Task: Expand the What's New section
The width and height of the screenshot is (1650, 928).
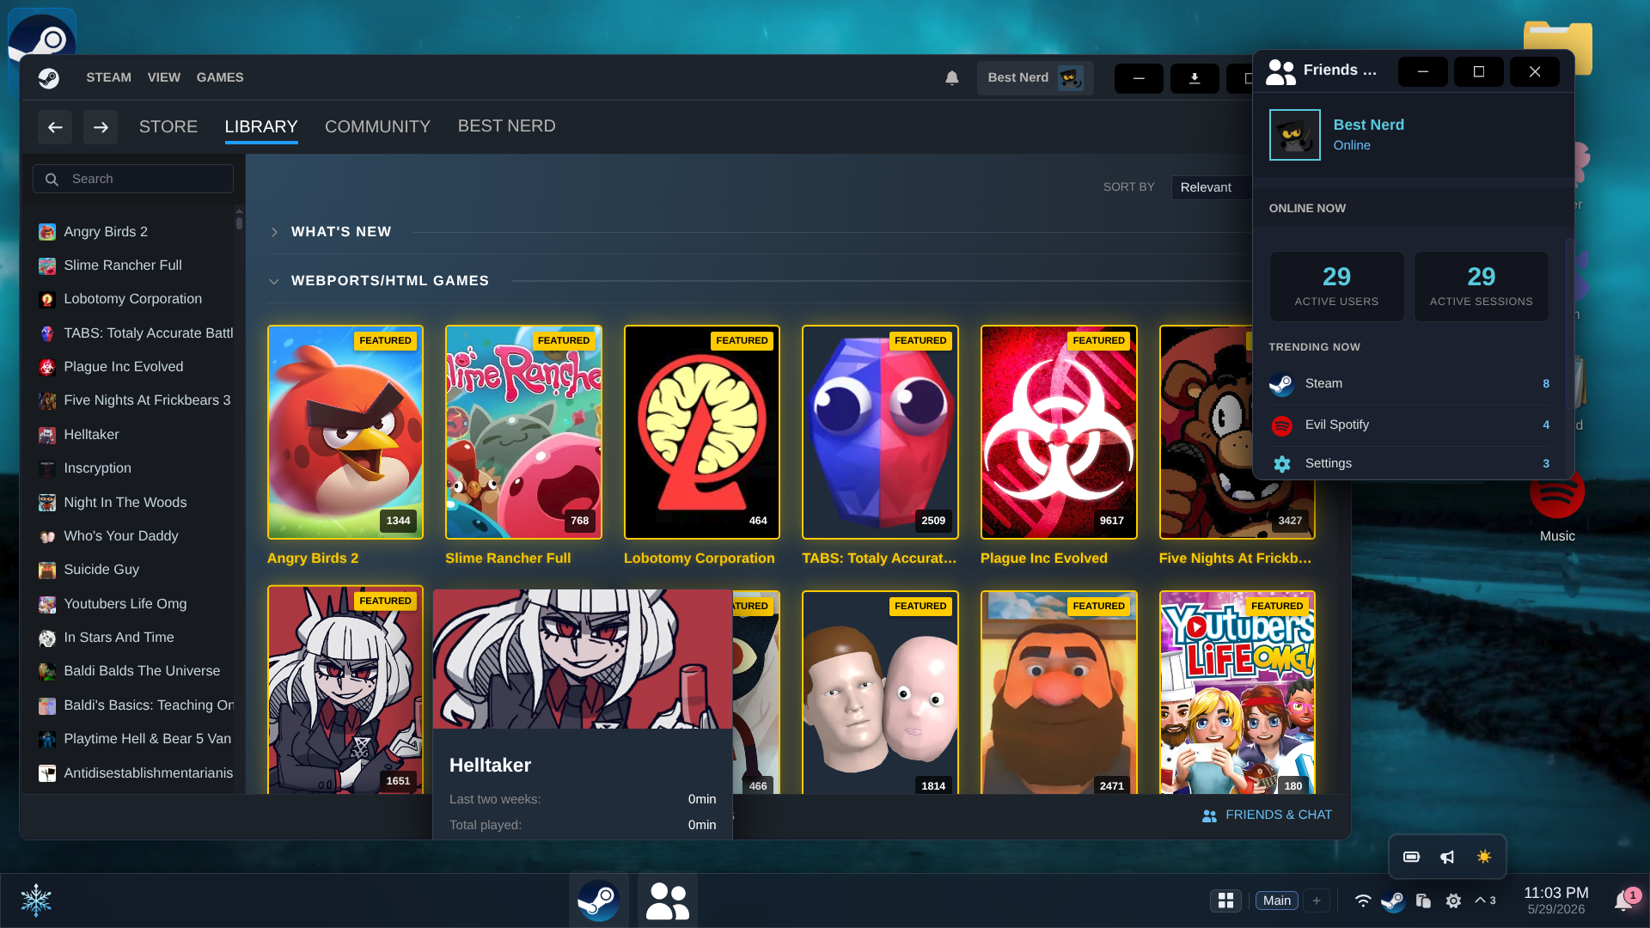Action: [274, 232]
